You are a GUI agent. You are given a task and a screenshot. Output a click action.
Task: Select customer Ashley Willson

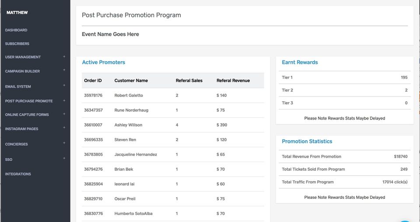128,125
